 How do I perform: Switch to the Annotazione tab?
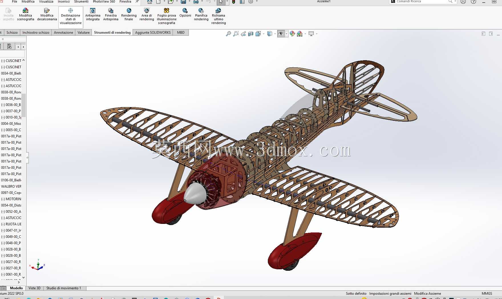coord(64,33)
